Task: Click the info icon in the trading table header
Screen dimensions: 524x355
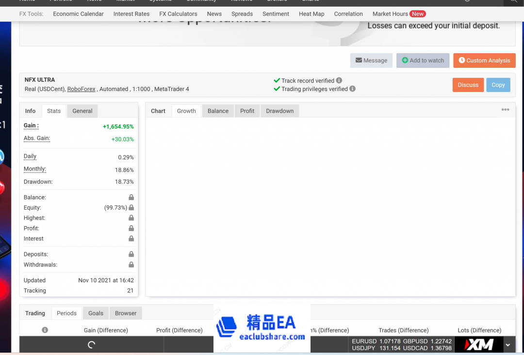Action: 45,330
